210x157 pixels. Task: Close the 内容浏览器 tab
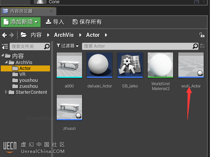pos(51,11)
